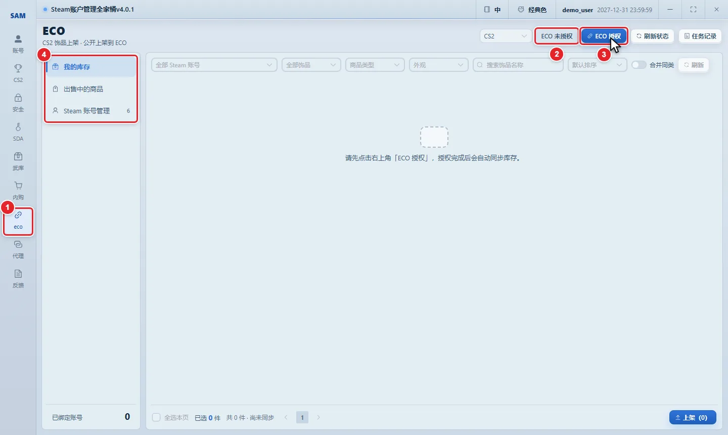Select Steam 账号管理 menu item
This screenshot has height=435, width=728.
click(x=91, y=111)
